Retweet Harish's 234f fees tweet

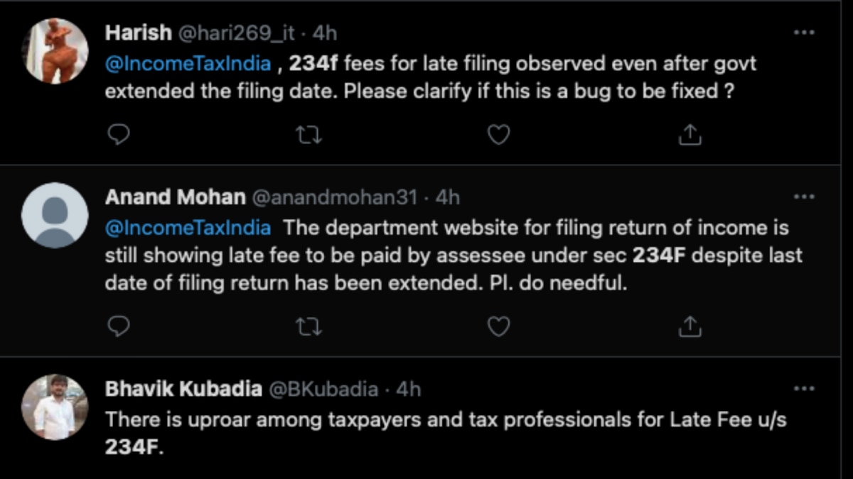click(x=309, y=135)
